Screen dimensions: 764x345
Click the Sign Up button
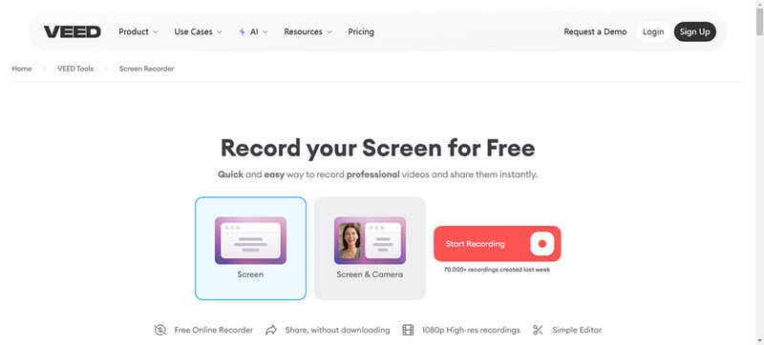coord(695,31)
